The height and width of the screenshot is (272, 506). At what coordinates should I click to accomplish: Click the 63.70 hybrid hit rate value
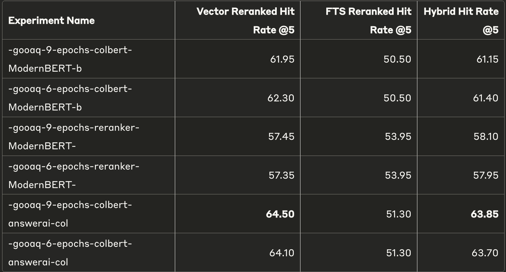[x=485, y=253]
